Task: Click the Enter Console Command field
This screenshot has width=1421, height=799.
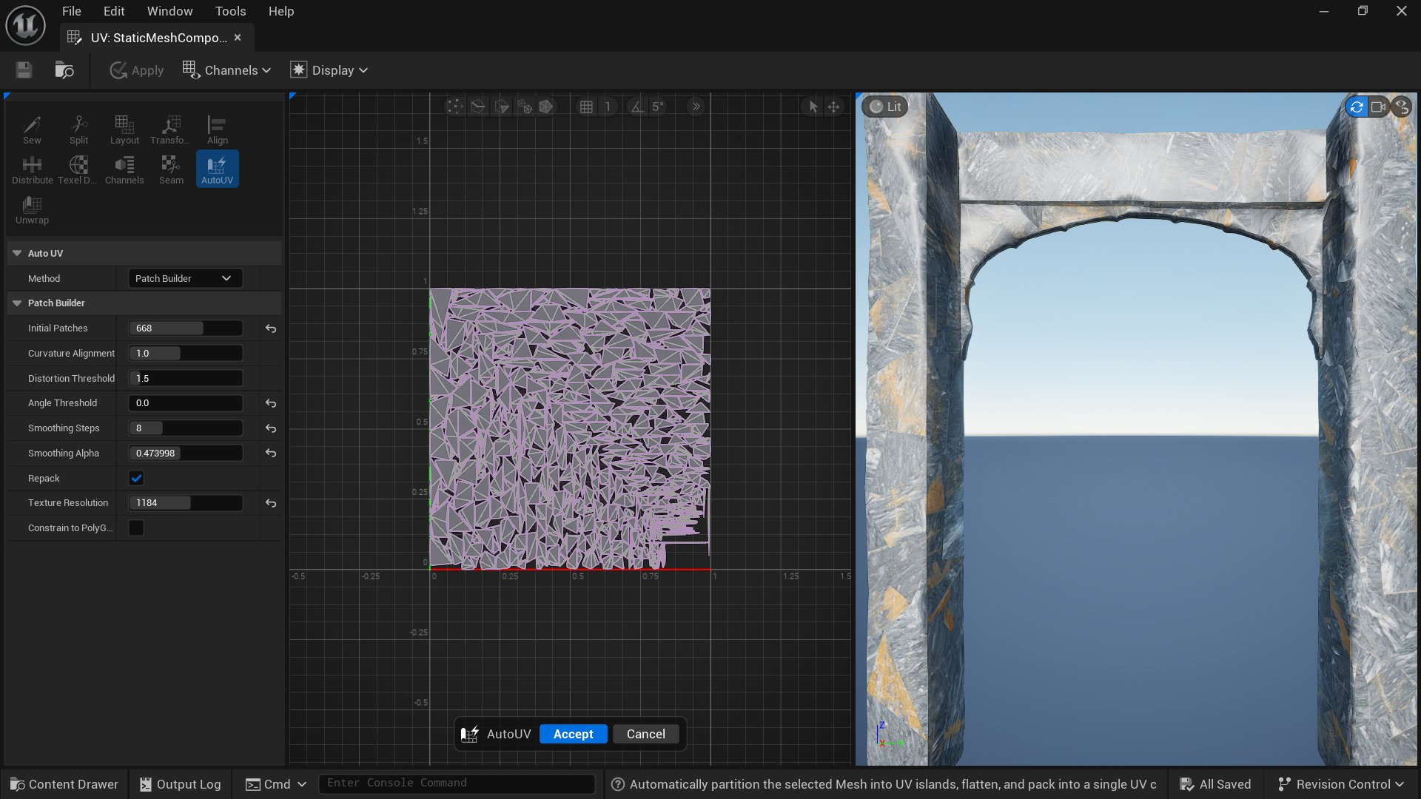Action: point(456,783)
